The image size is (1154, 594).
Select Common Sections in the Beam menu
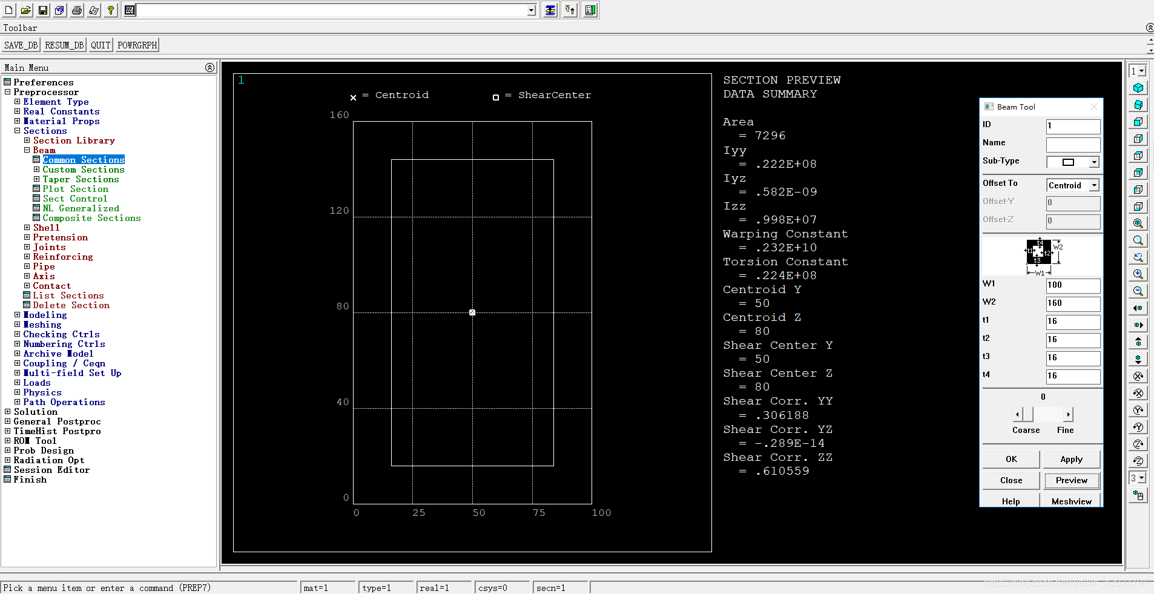pos(84,160)
